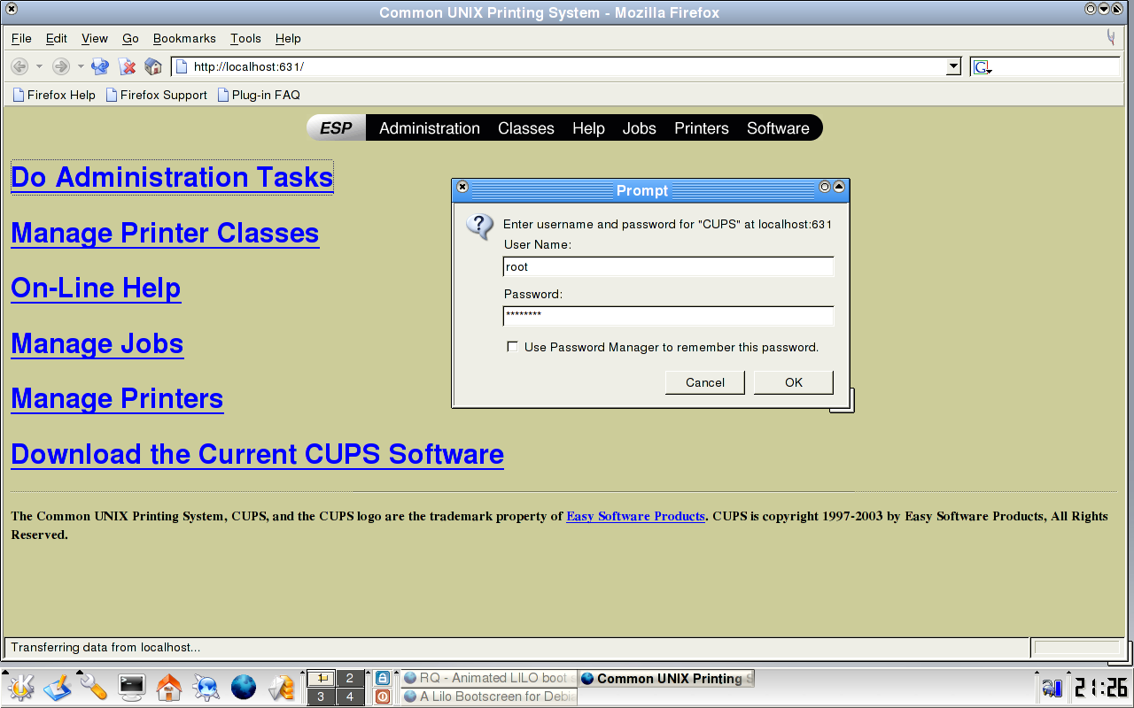The height and width of the screenshot is (708, 1134).
Task: Open Do Administration Tasks link
Action: click(x=172, y=177)
